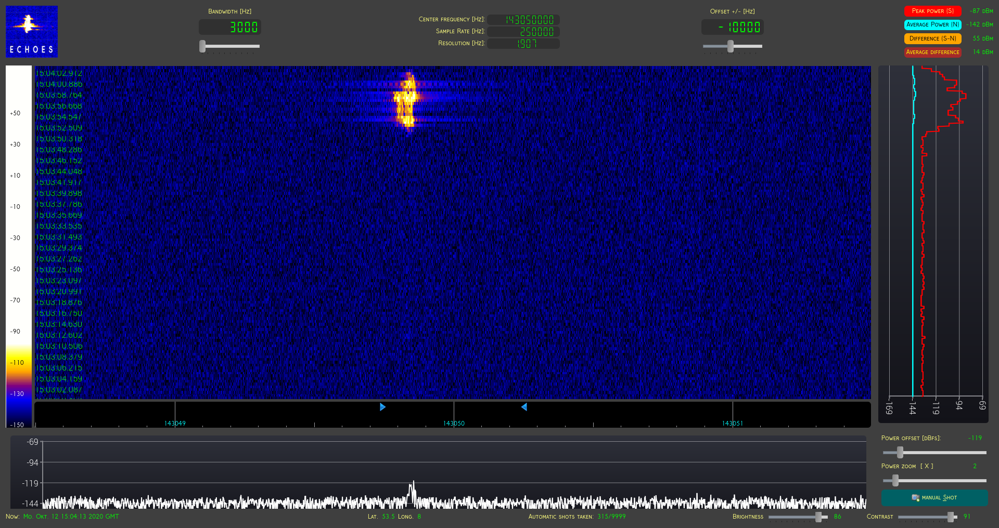Click the 143049 frequency scale label
This screenshot has width=999, height=528.
[175, 424]
